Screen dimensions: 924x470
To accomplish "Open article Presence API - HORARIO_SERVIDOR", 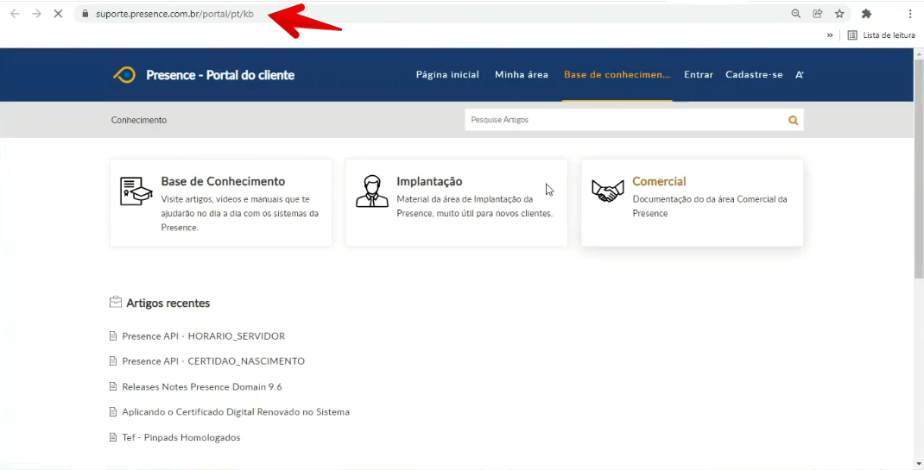I will 203,336.
